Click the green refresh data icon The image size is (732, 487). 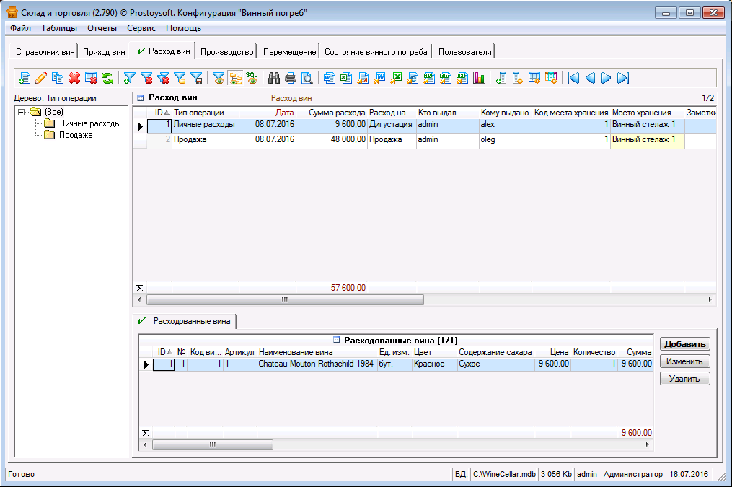[x=107, y=78]
